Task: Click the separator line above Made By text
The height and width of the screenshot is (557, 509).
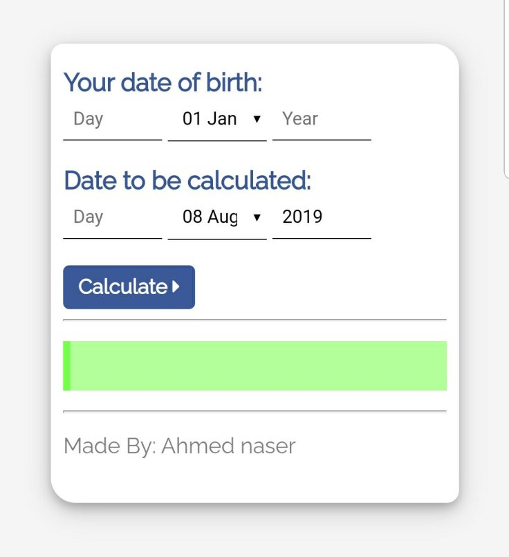Action: point(254,412)
